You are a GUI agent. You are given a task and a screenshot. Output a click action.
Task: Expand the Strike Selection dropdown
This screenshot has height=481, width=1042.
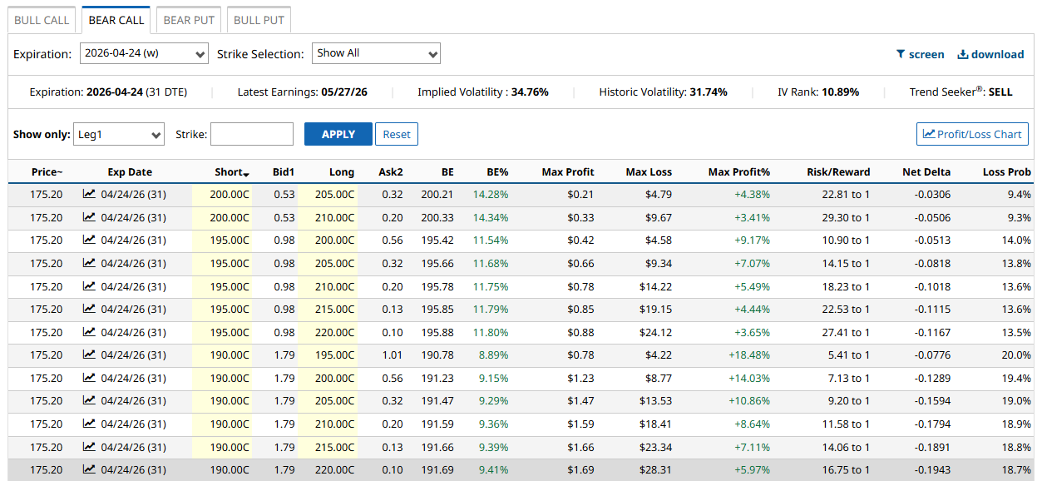tap(376, 54)
